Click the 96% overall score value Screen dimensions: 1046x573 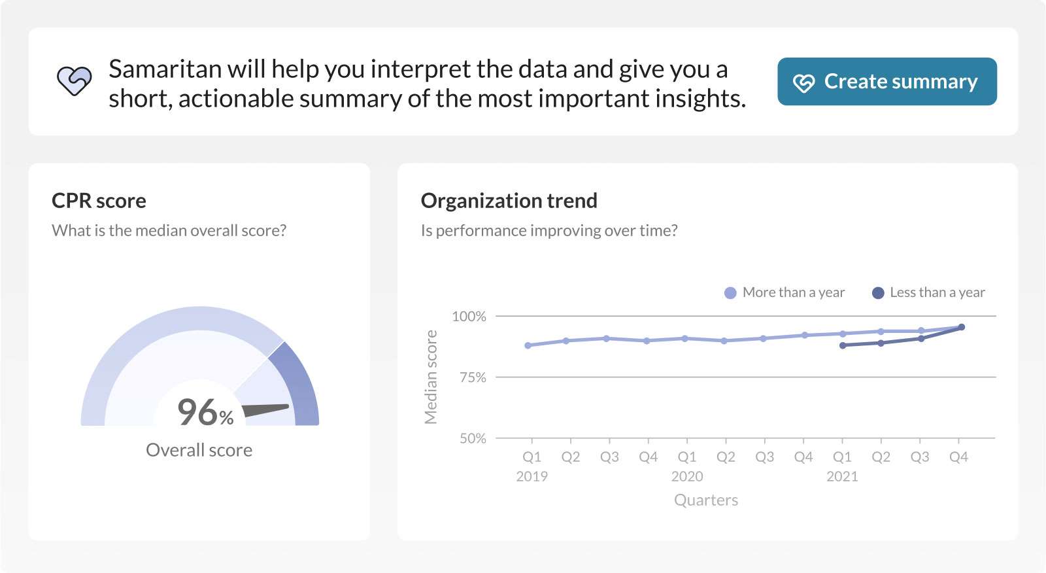pos(205,412)
